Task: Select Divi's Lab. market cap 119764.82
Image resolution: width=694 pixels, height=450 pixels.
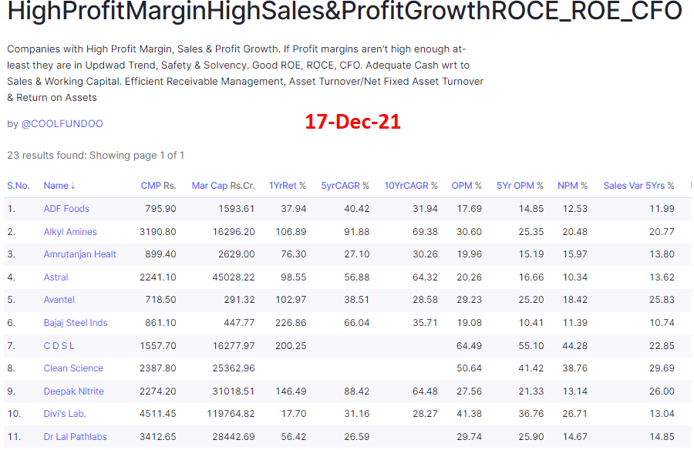Action: click(231, 414)
